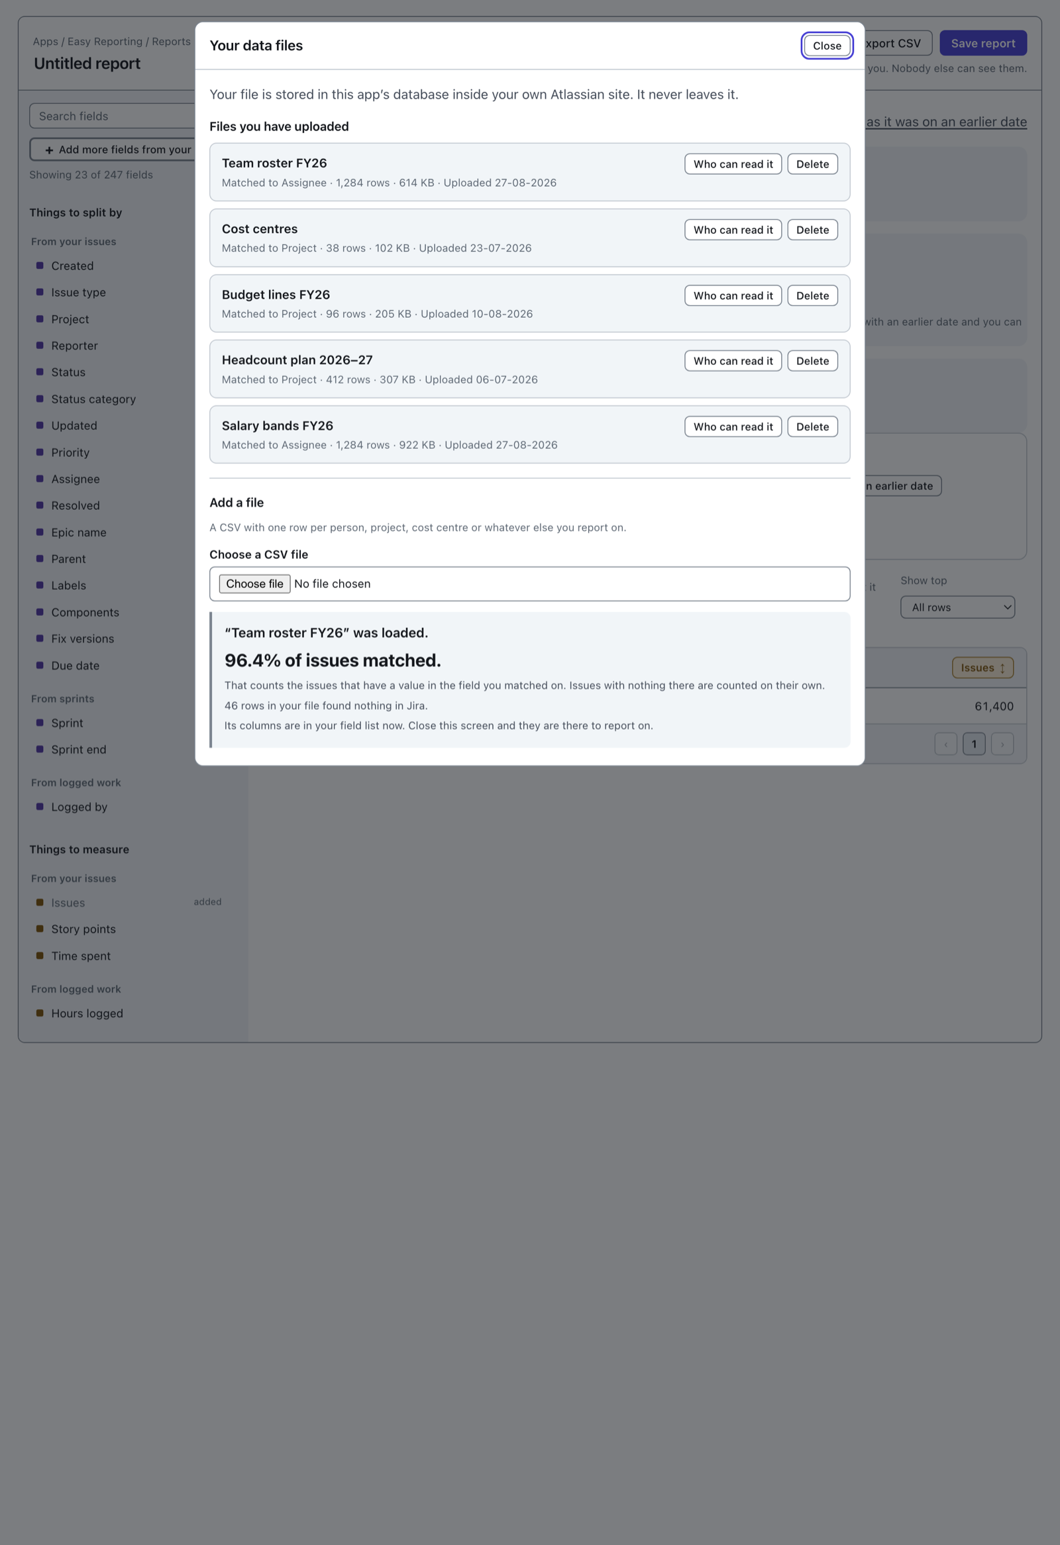Select the Sprint end field
The image size is (1060, 1545).
78,749
